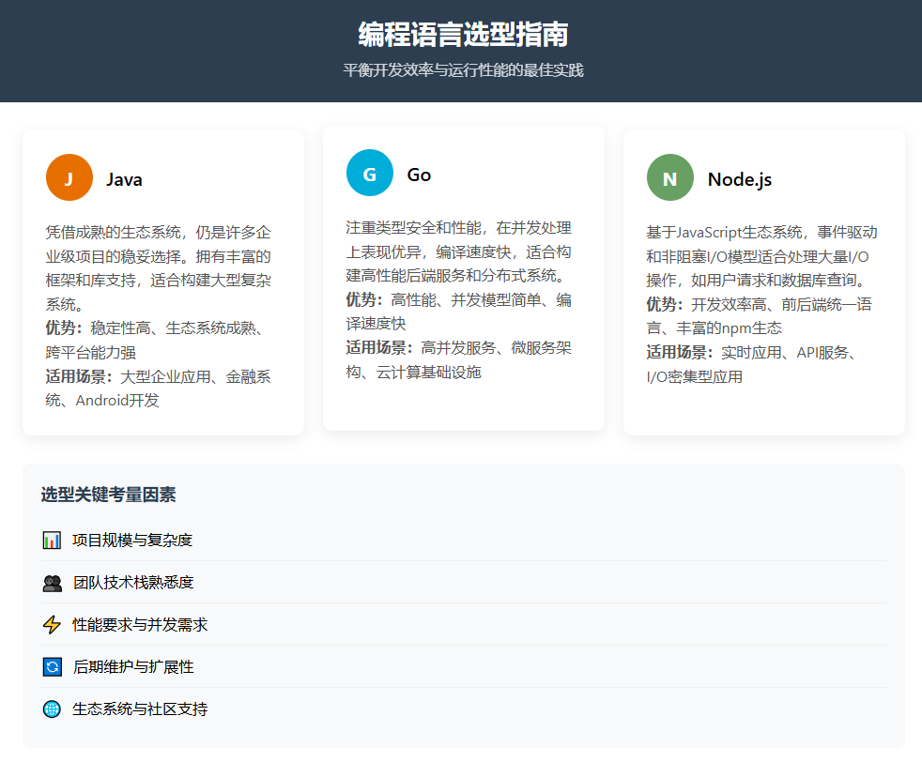The image size is (922, 762).
Task: Click the text 构、云计算基础设施 in the Go card
Action: (x=414, y=372)
